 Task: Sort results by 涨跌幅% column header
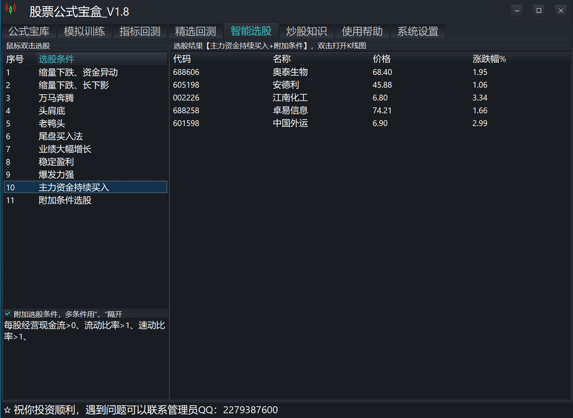click(x=489, y=59)
